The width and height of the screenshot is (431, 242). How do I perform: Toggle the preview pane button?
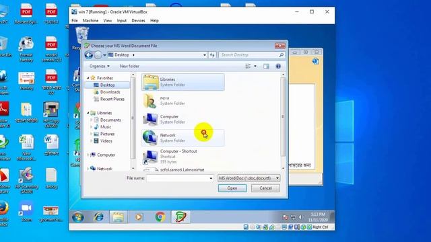(266, 66)
